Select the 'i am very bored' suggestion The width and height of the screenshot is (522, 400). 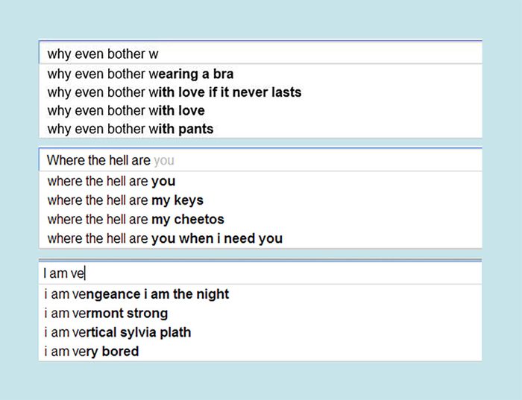[x=91, y=351]
